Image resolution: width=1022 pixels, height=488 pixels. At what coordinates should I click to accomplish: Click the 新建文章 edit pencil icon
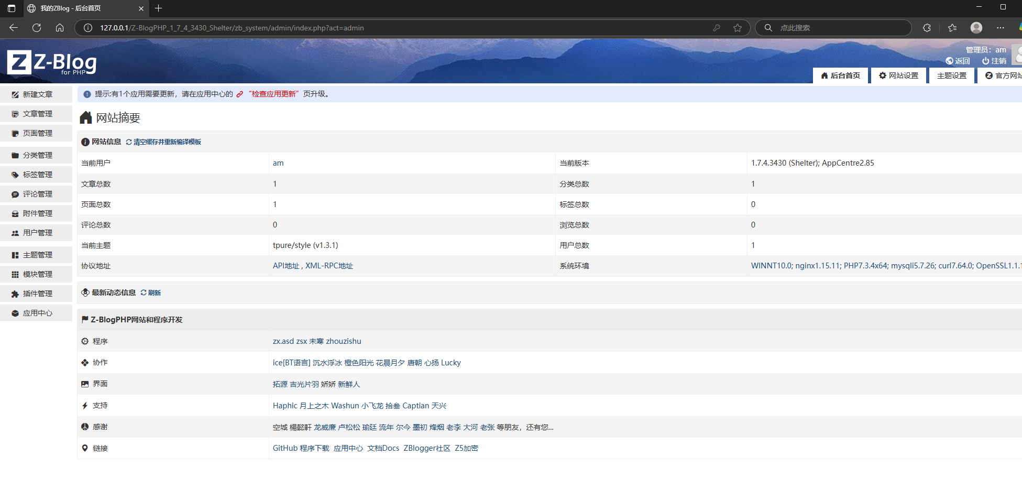point(15,95)
